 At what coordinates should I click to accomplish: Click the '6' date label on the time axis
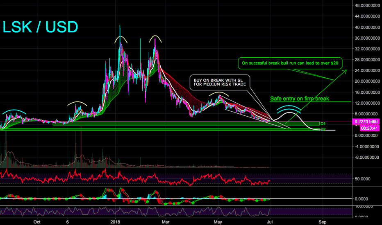(x=68, y=222)
